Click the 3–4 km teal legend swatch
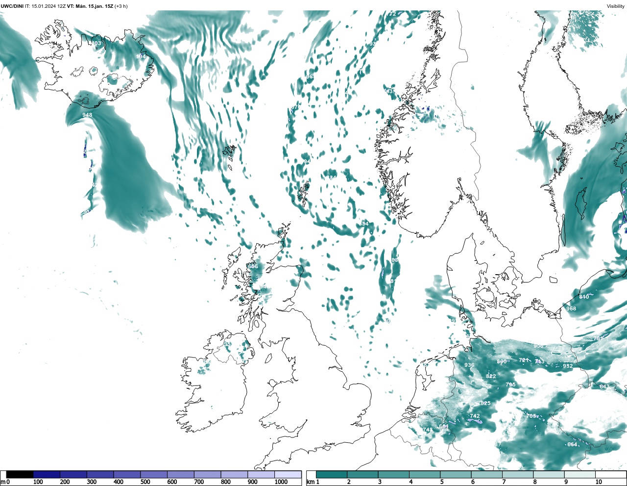The height and width of the screenshot is (486, 627). (x=394, y=475)
